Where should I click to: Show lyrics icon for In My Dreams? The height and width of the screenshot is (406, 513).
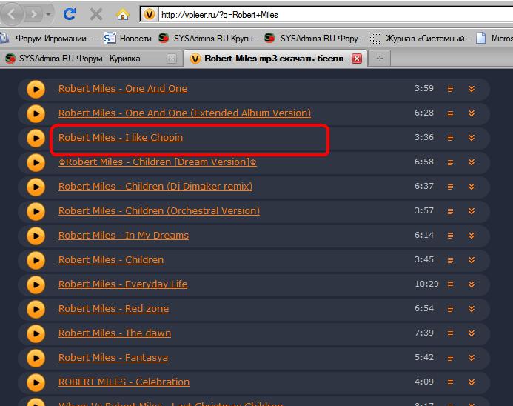(x=450, y=236)
